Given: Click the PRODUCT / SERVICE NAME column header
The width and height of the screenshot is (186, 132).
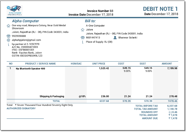Looking at the screenshot, I should (x=40, y=64).
